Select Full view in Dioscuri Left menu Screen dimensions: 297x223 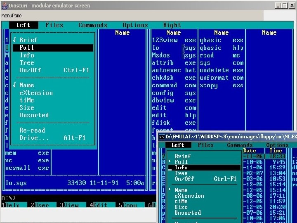point(53,47)
